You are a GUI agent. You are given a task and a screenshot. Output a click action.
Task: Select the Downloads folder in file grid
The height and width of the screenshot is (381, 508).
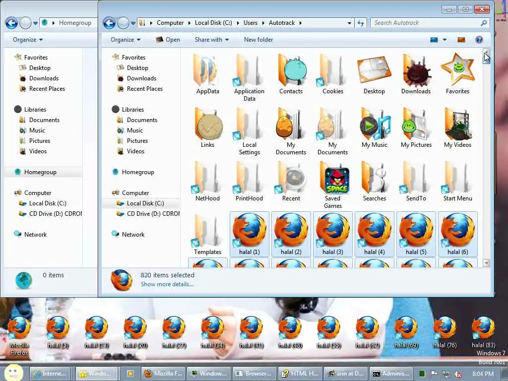416,74
